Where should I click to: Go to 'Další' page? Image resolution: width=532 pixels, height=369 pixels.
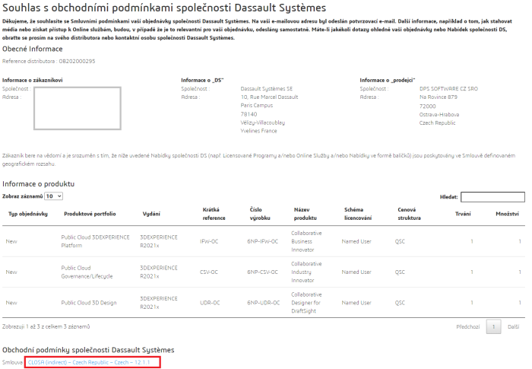(513, 326)
